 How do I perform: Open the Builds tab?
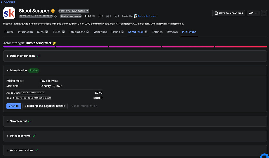pyautogui.click(x=59, y=32)
